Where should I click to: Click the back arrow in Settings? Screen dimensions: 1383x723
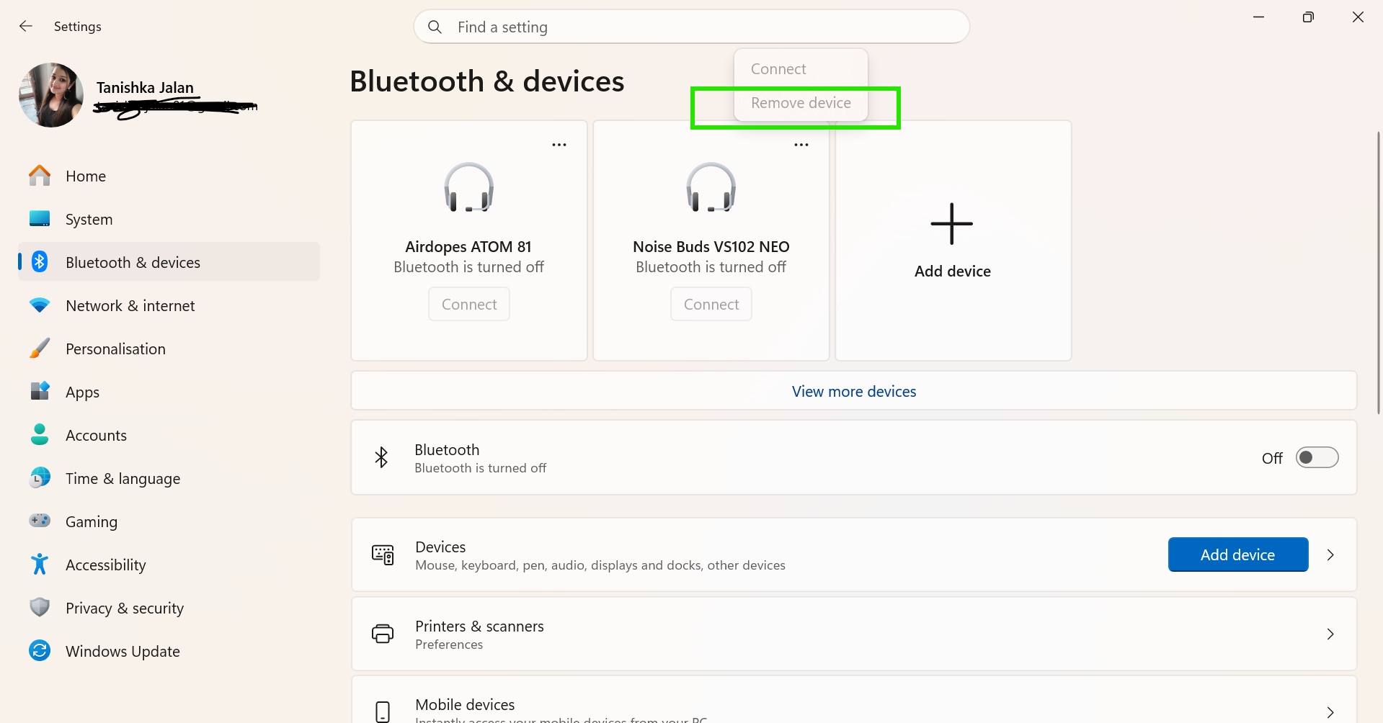[x=26, y=26]
